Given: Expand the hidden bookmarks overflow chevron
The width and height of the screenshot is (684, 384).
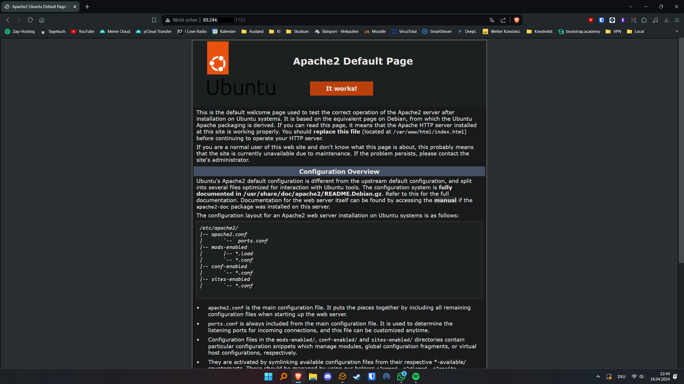Looking at the screenshot, I should (x=677, y=32).
